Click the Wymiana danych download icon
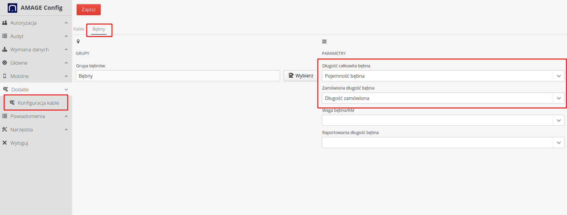The height and width of the screenshot is (215, 567). click(5, 50)
